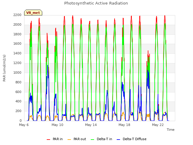Viewport: 193px width, 145px height.
Task: Click the May 14 x-axis label
Action: pos(91,125)
